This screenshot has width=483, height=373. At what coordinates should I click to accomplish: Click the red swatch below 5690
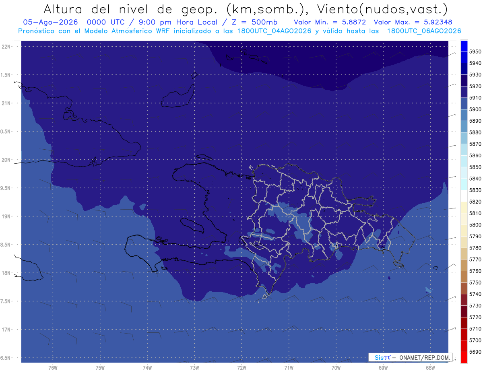[464, 357]
